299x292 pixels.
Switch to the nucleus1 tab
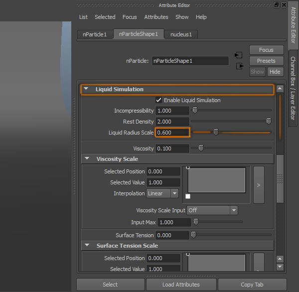pyautogui.click(x=181, y=34)
